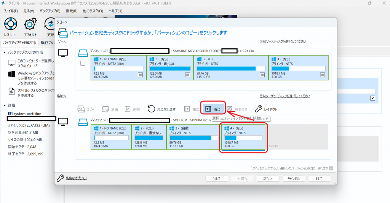The width and height of the screenshot is (390, 203).
Task: Collapse the バックアップタスクの作成 tree section
Action: tap(4, 52)
